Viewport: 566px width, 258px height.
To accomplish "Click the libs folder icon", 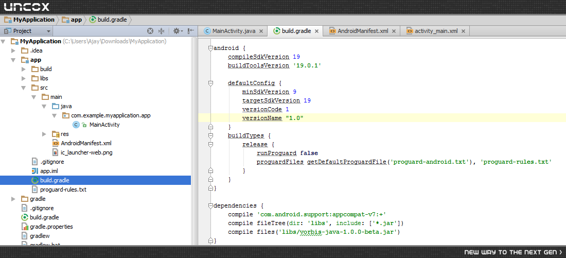I will click(x=34, y=78).
